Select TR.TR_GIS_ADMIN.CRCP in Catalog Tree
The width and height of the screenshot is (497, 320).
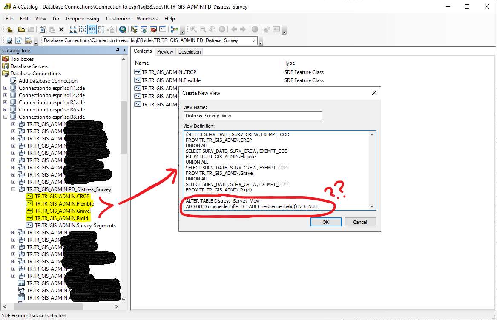(x=62, y=197)
